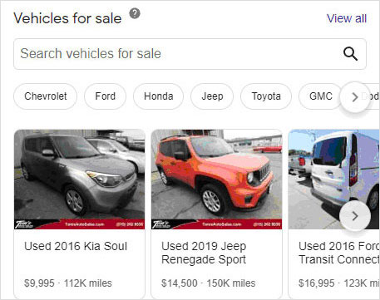Choose the Honda filter chip
The image size is (380, 300).
point(158,96)
